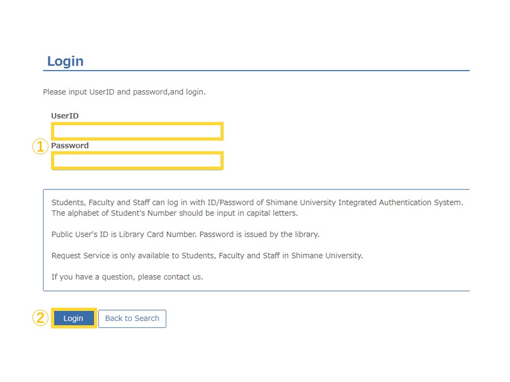Viewport: 510px width, 382px height.
Task: Click the blue Login button
Action: click(x=74, y=318)
